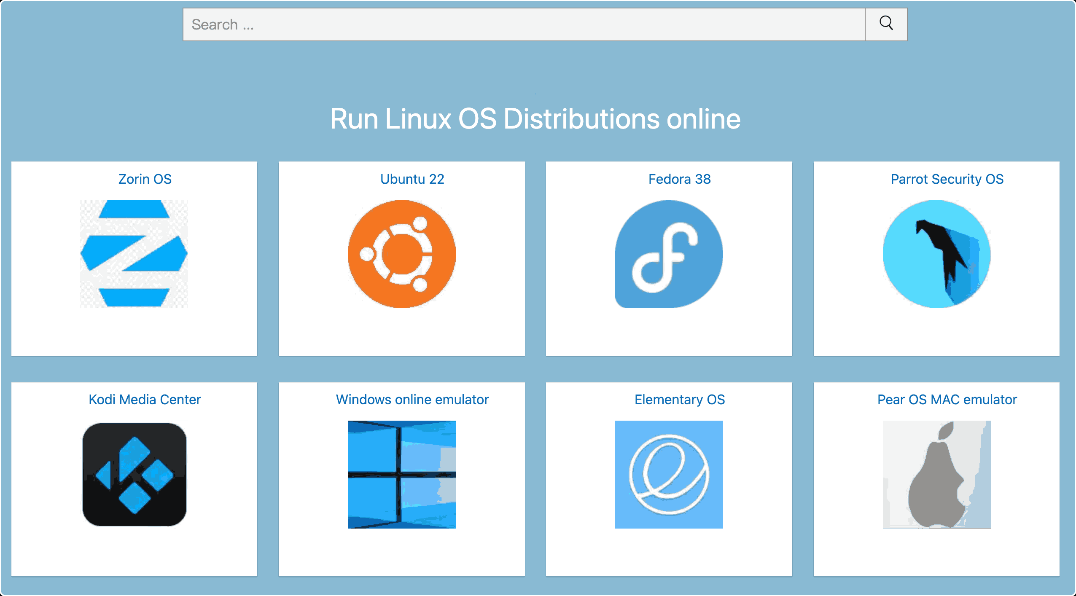Go to Parrot Security OS link
The height and width of the screenshot is (596, 1076).
[x=947, y=179]
